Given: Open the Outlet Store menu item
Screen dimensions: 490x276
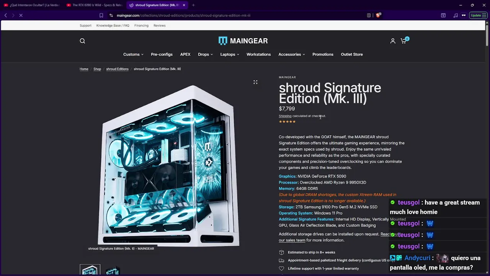Looking at the screenshot, I should click(x=352, y=54).
